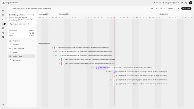Open the Документы section

(x=22, y=60)
